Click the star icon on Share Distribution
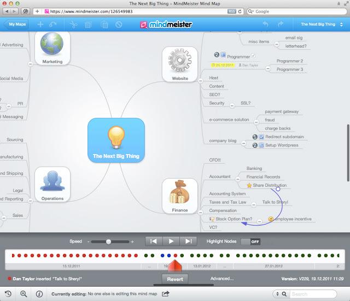 (x=249, y=185)
